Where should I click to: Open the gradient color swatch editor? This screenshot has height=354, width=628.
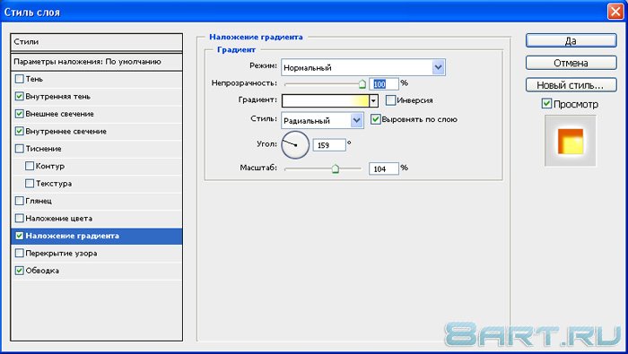[325, 100]
